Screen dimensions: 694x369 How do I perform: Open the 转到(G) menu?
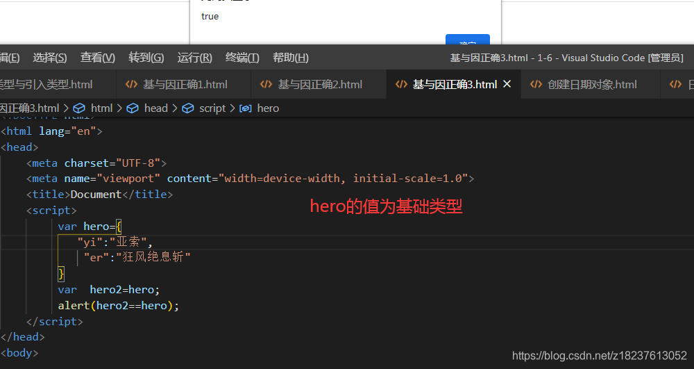click(x=146, y=58)
